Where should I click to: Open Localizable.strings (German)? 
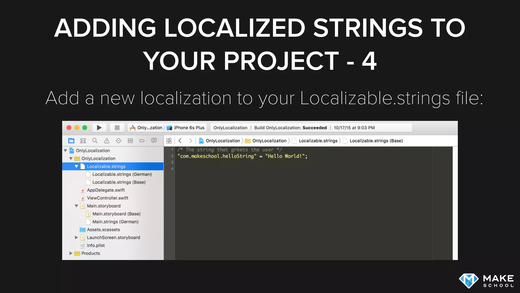(119, 174)
